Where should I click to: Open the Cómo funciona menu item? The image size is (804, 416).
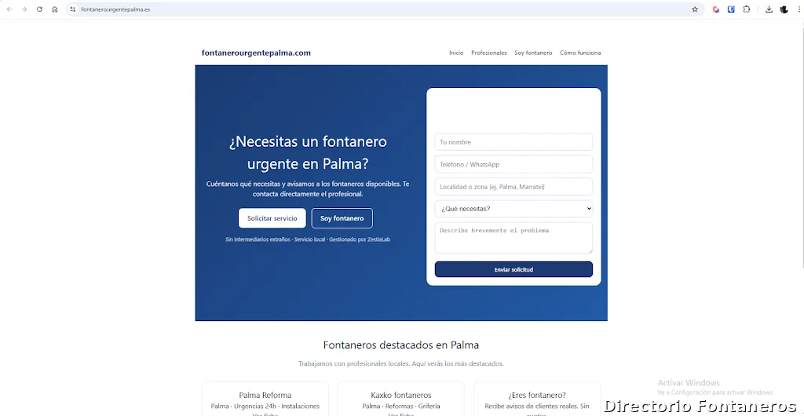pos(580,53)
